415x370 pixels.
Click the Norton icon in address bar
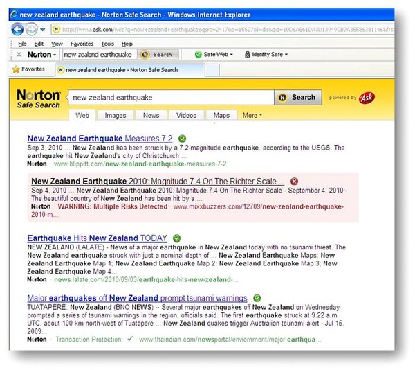click(56, 29)
